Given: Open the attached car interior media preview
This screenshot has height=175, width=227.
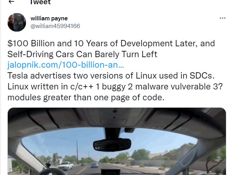Looking at the screenshot, I should (x=117, y=141).
